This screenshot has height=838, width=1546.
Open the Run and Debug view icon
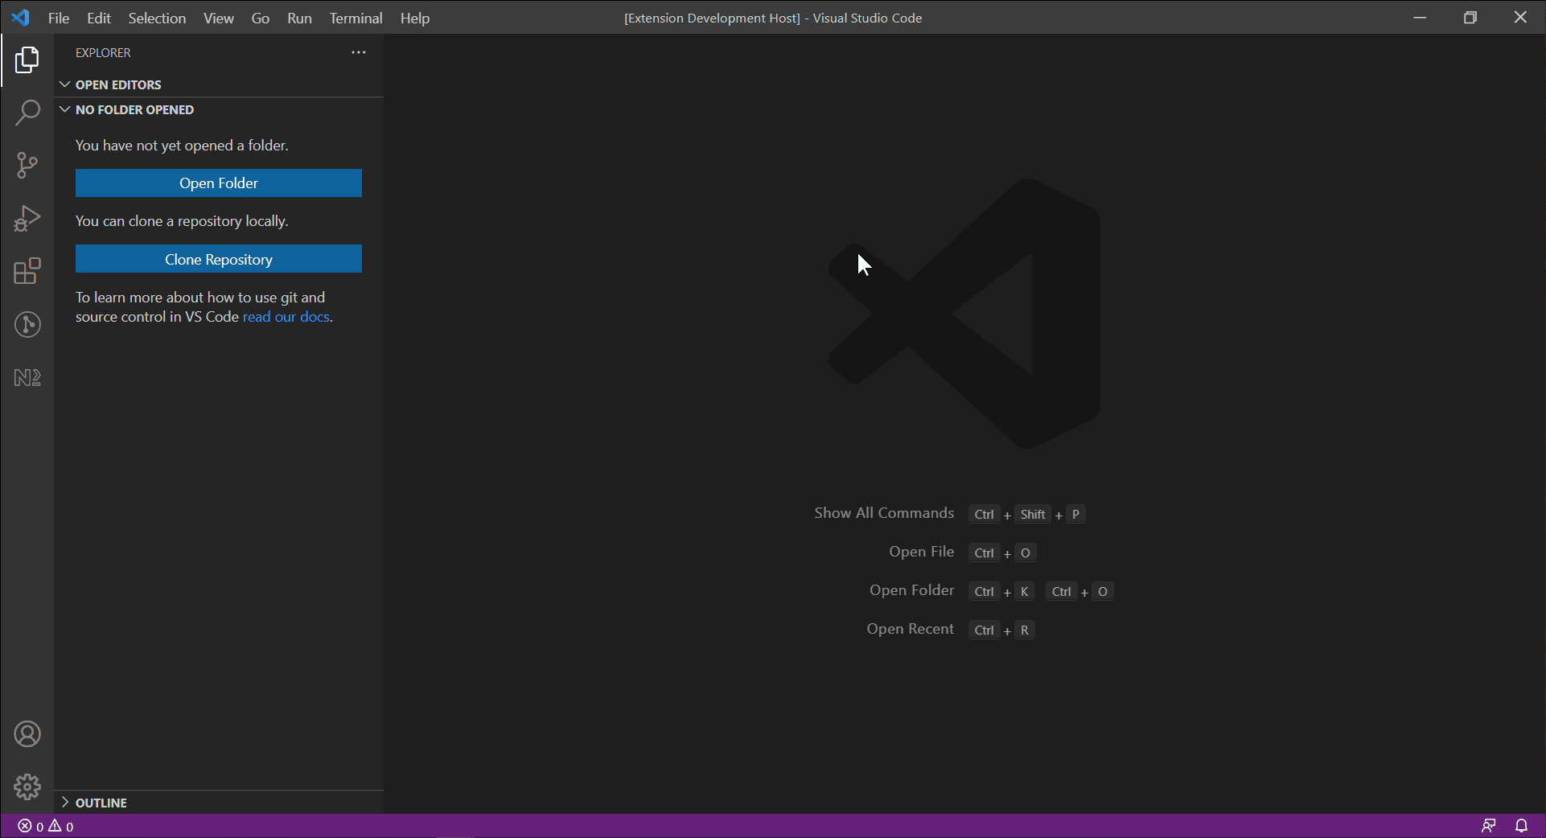point(27,219)
